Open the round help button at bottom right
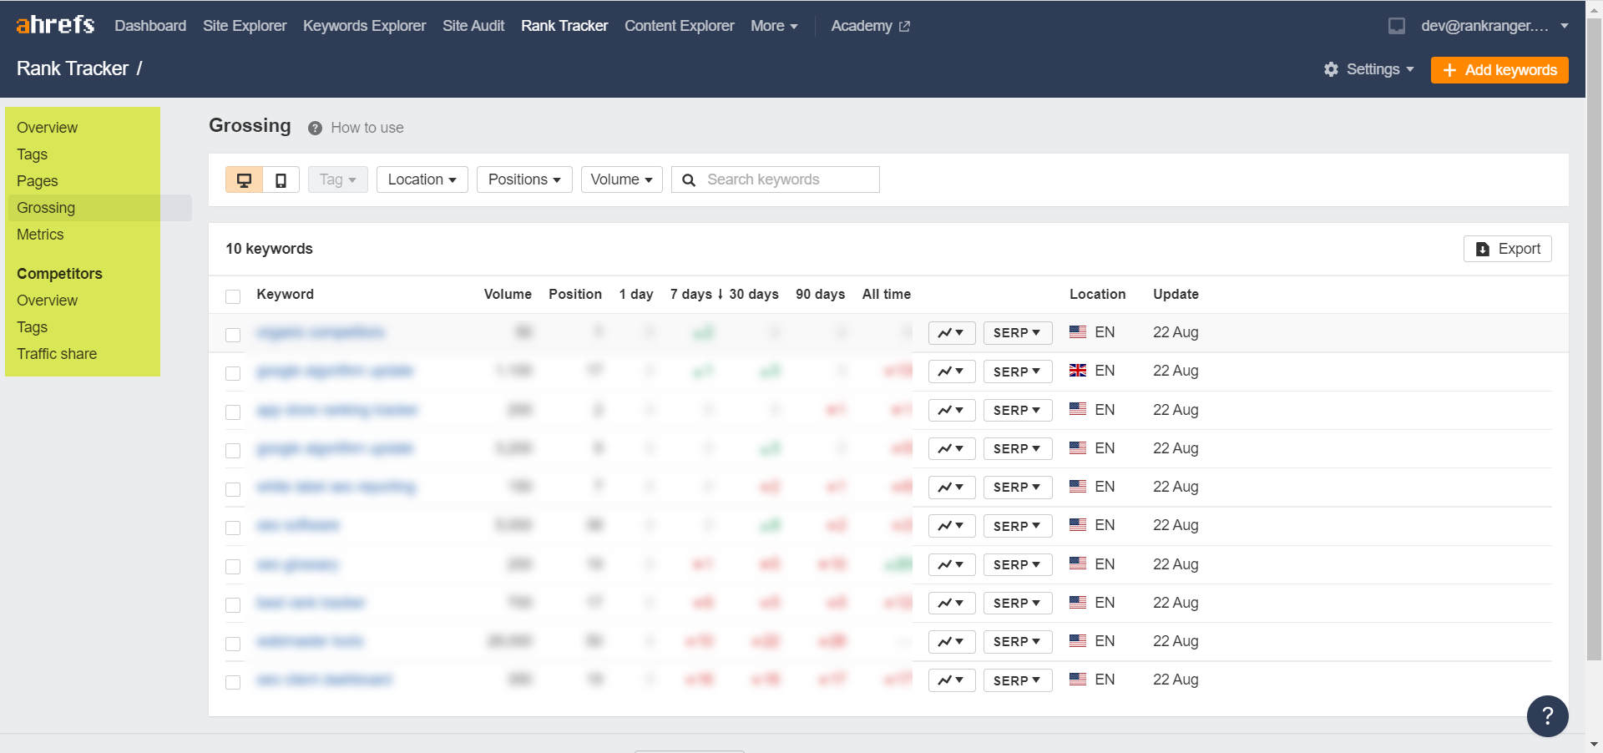 pyautogui.click(x=1547, y=715)
